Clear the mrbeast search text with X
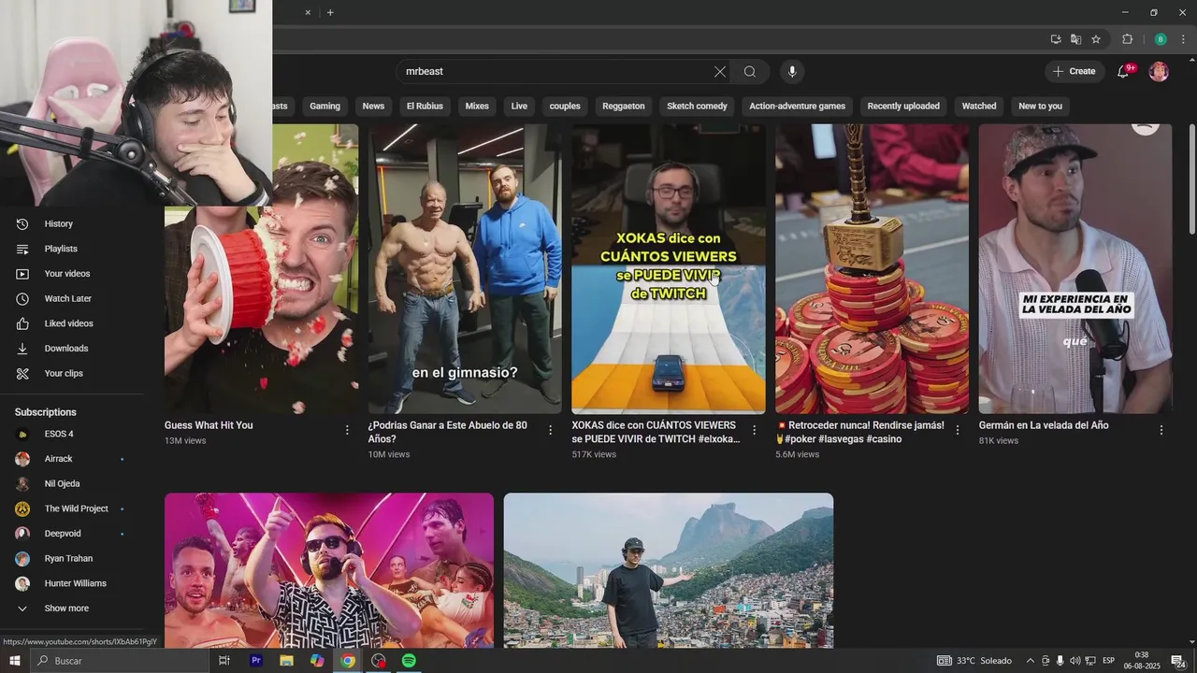Viewport: 1197px width, 673px height. point(719,71)
